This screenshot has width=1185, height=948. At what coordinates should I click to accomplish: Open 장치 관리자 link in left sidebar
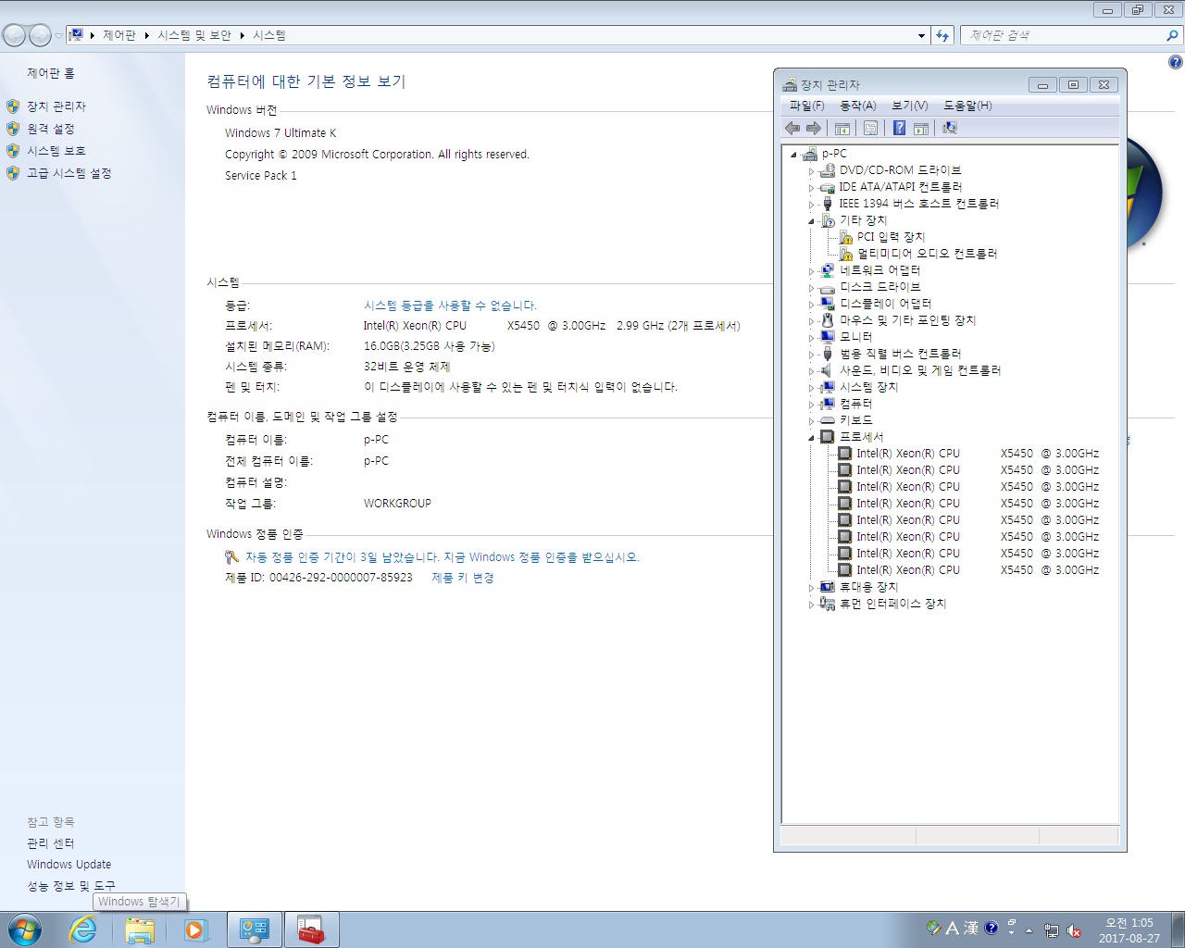click(x=56, y=106)
